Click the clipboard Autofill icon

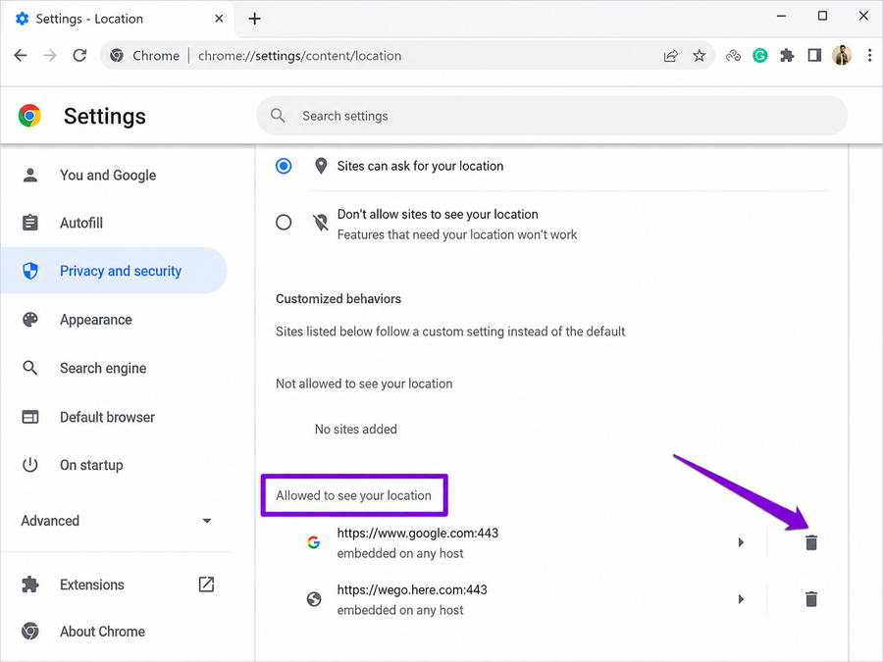coord(30,223)
